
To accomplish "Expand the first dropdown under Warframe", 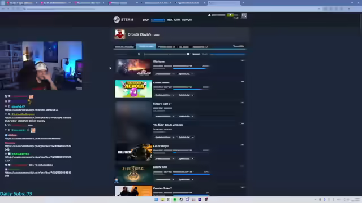I will coord(165,74).
